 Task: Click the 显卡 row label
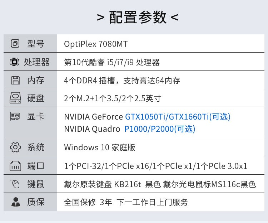[x=36, y=116]
